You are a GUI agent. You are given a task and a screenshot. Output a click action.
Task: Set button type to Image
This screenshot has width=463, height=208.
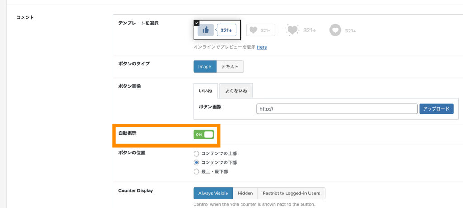coord(205,67)
